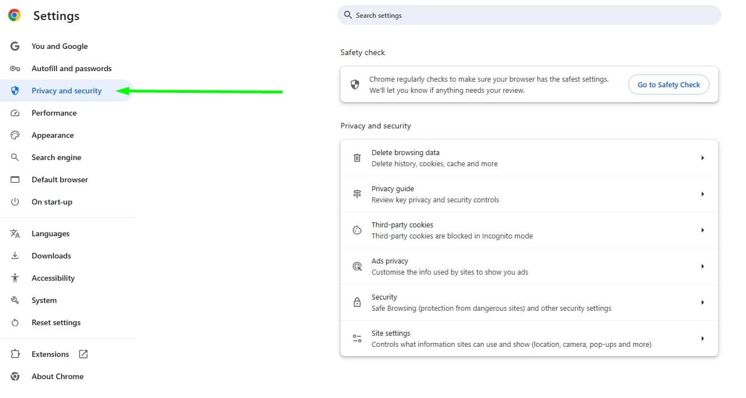Expand the Security row arrow

click(703, 302)
